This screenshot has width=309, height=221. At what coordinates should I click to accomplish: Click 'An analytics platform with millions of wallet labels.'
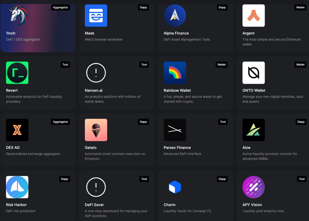[113, 99]
